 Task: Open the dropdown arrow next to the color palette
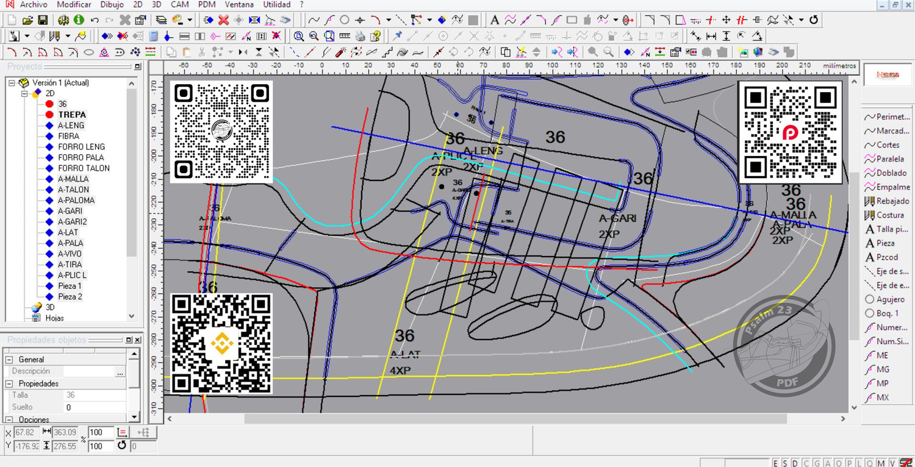(x=190, y=20)
